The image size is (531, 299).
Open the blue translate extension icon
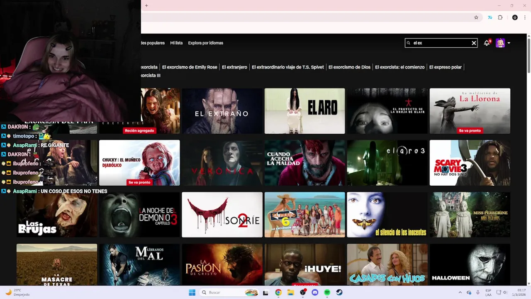coord(490,17)
